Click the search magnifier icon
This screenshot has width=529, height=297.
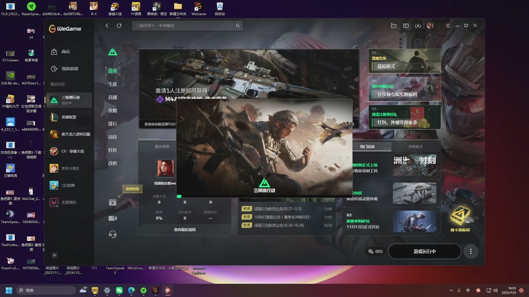(x=237, y=26)
